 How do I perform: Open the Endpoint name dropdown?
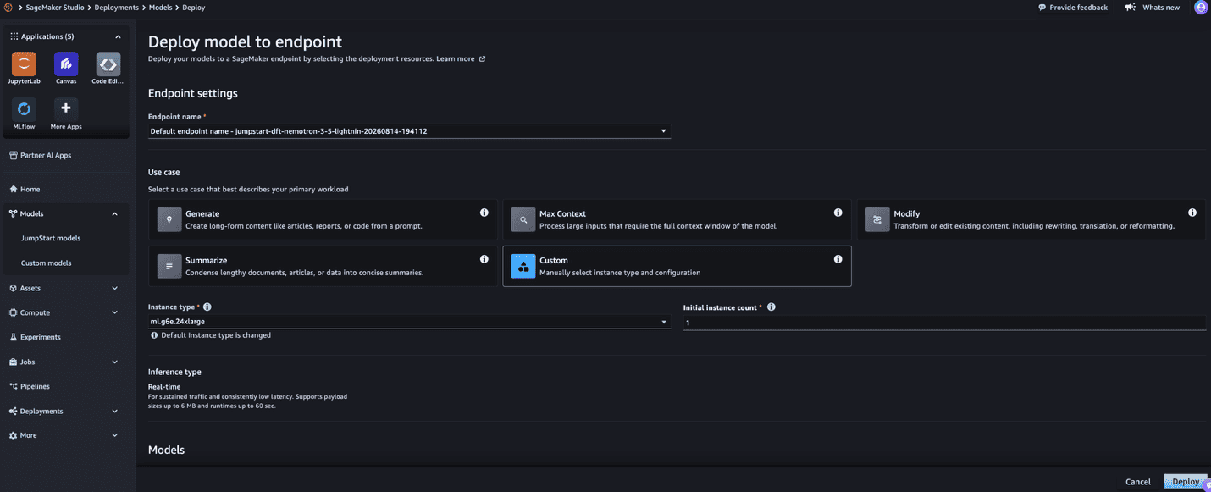tap(409, 131)
